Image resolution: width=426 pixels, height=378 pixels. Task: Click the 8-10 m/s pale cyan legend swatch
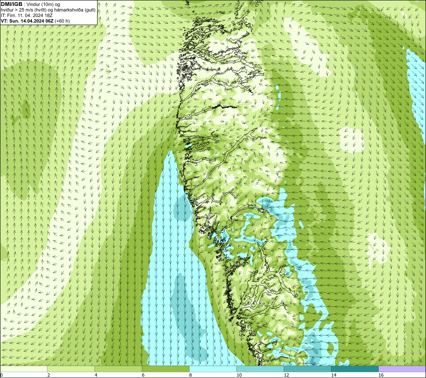(213, 369)
